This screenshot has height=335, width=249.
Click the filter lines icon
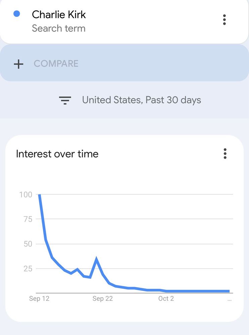pos(65,100)
